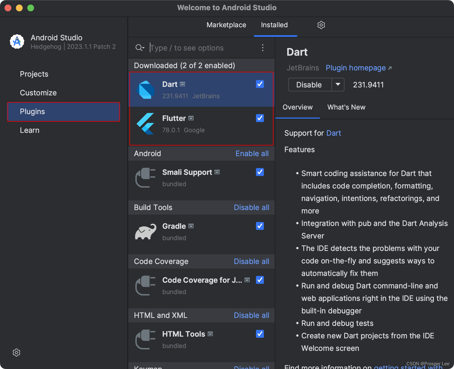Click bundled-tag icon next to Code Coverage

point(247,280)
